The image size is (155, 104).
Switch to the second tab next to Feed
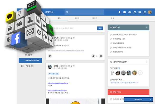click(x=77, y=18)
